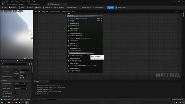Toggle Hide Unrelated nodes
The height and width of the screenshot is (104, 185).
click(x=98, y=8)
